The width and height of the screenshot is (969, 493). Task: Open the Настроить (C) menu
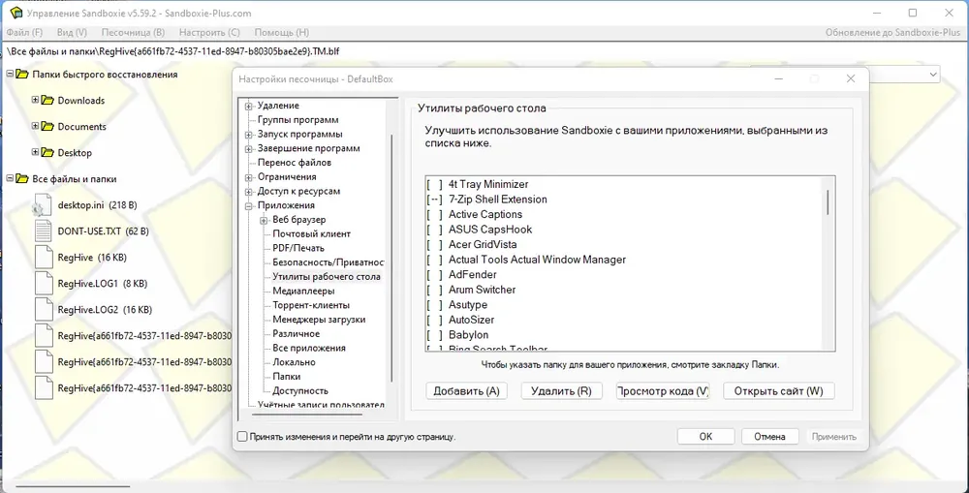(x=209, y=32)
